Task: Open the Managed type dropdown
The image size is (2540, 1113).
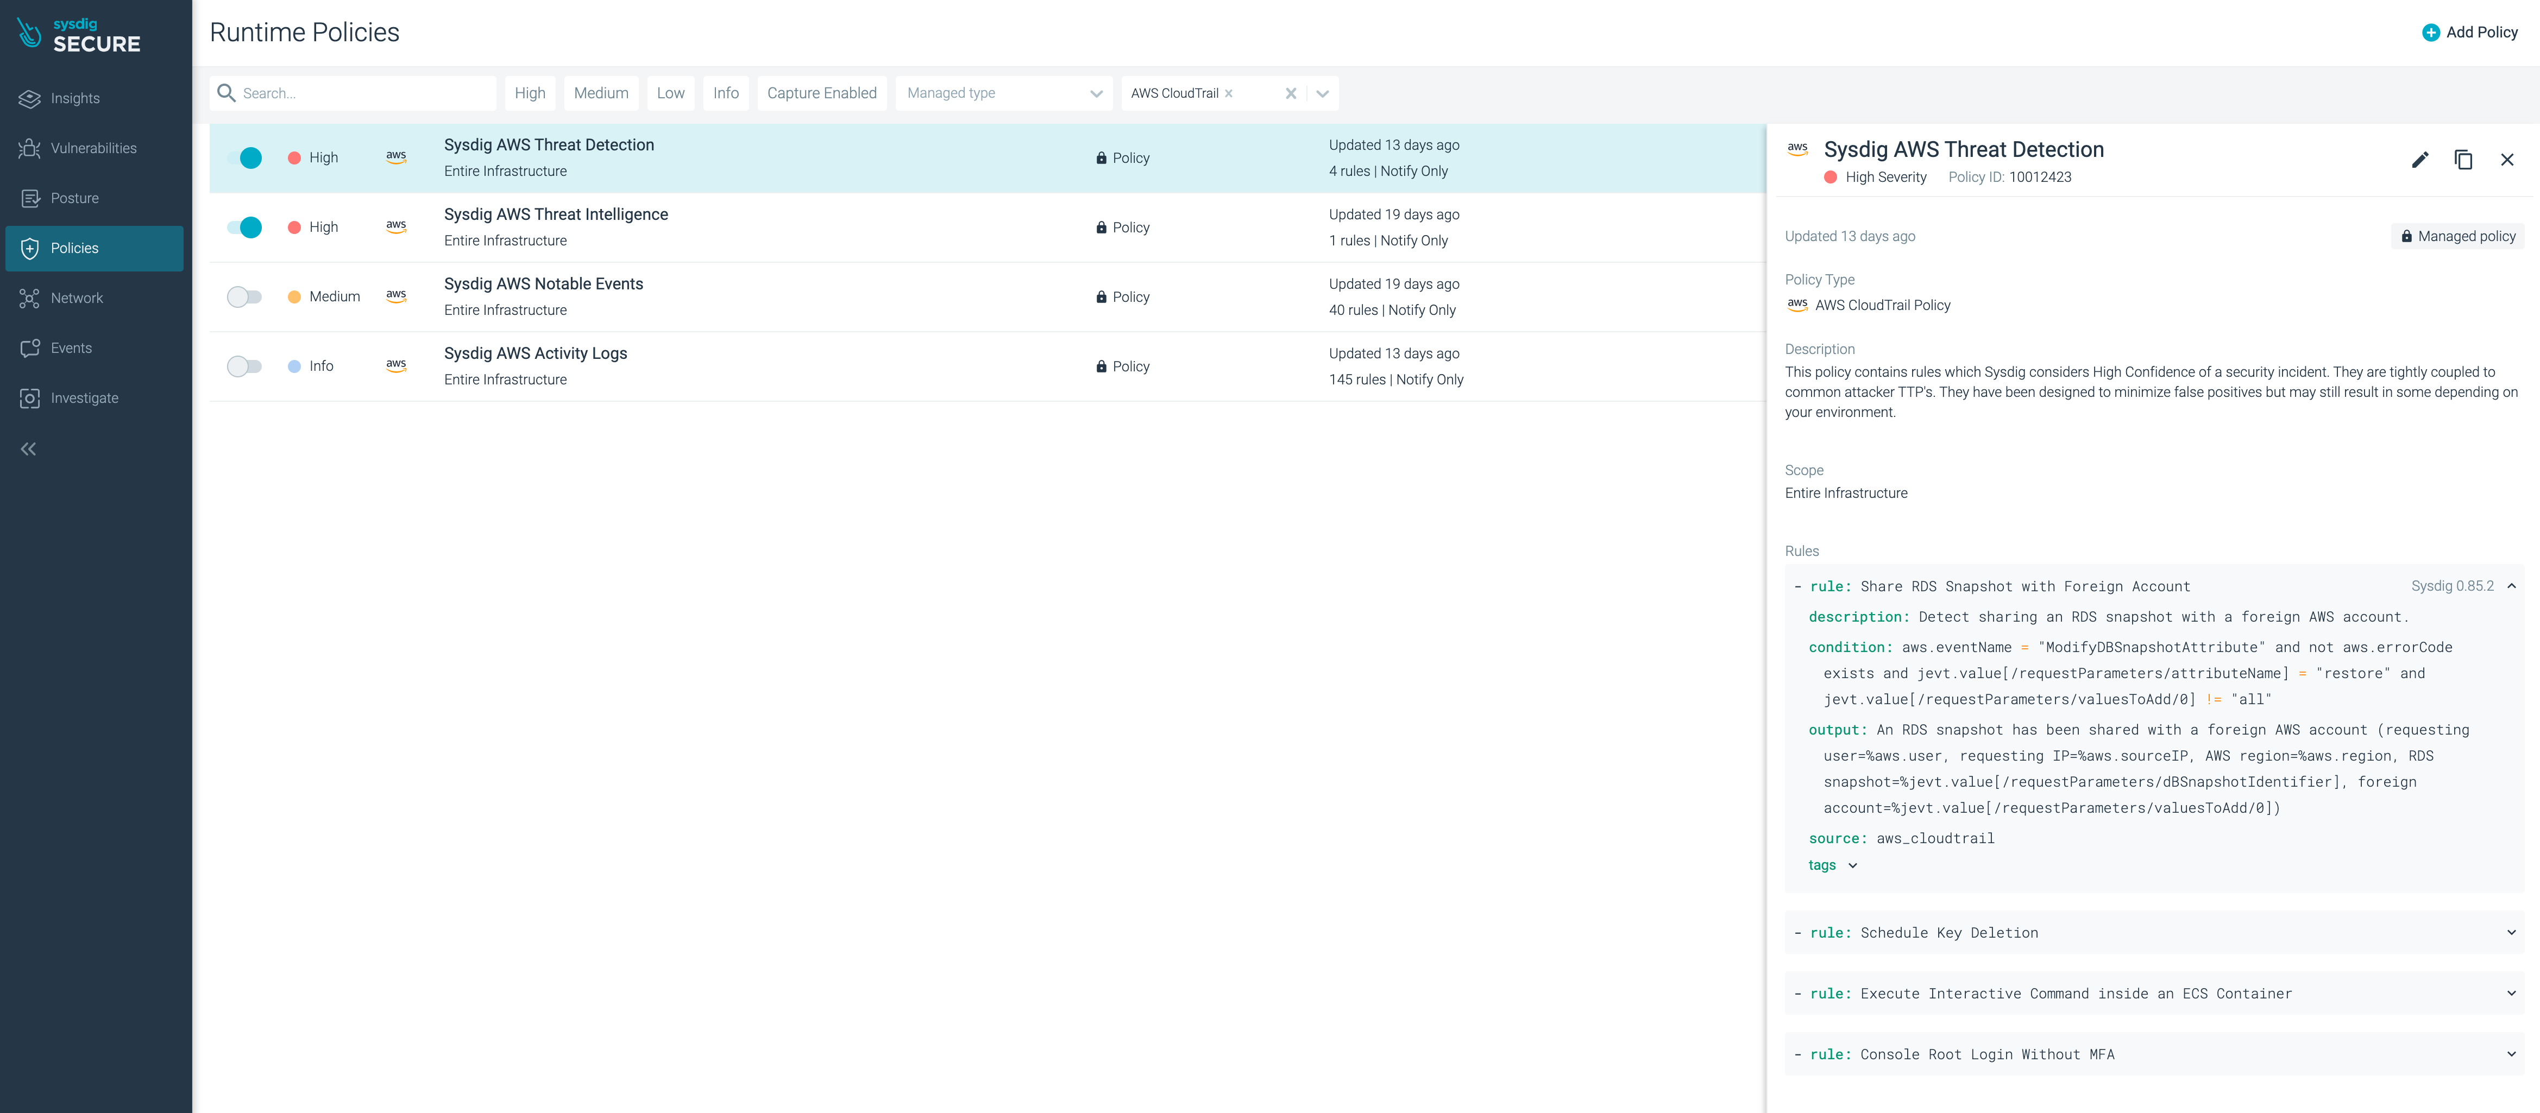Action: [x=1004, y=93]
